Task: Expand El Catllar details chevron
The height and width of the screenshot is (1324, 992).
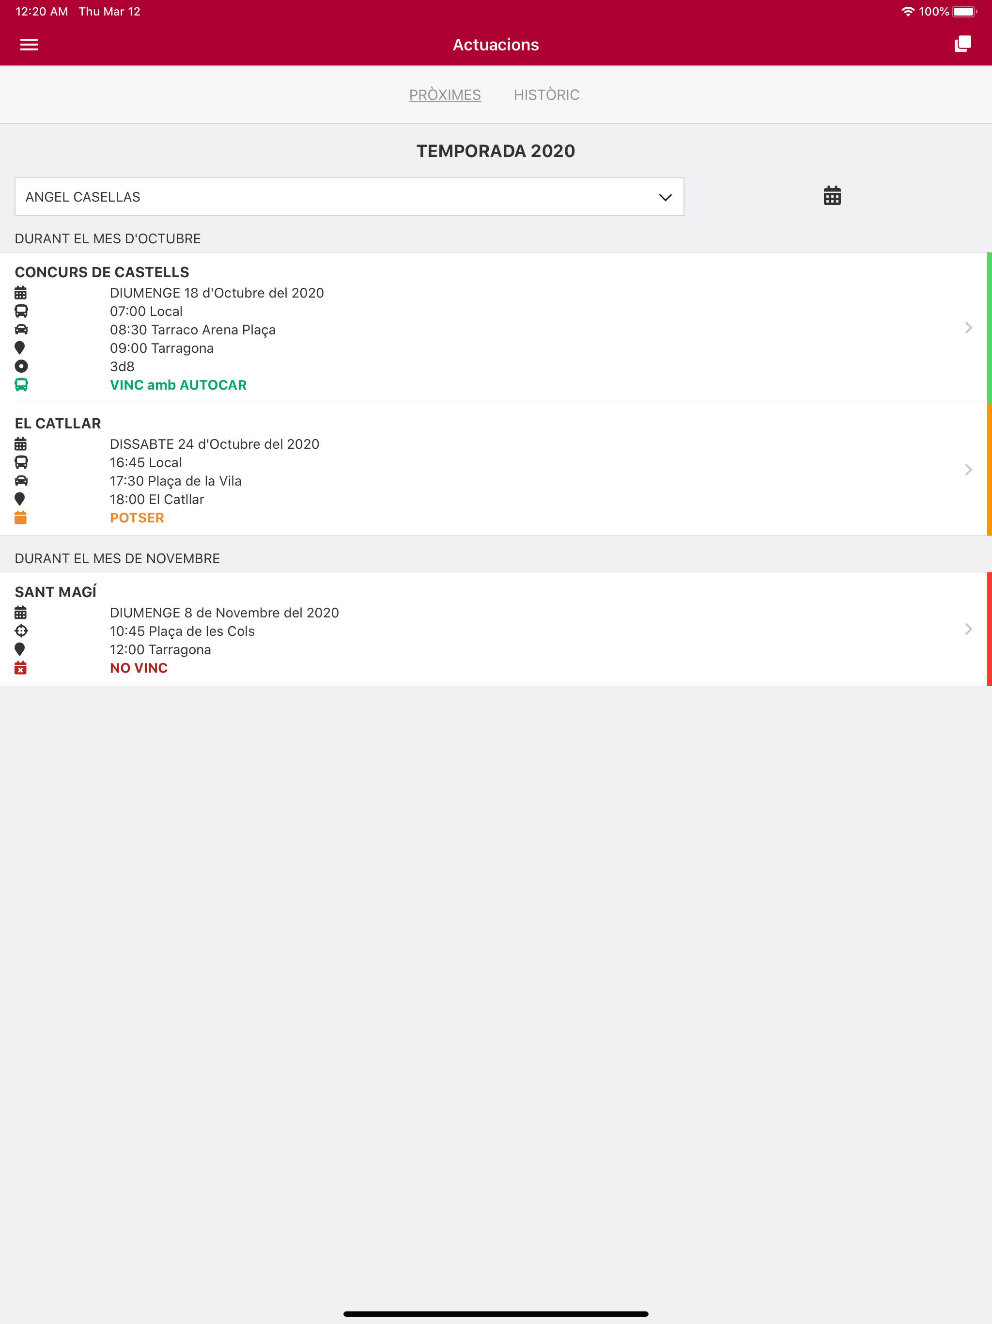Action: click(x=967, y=469)
